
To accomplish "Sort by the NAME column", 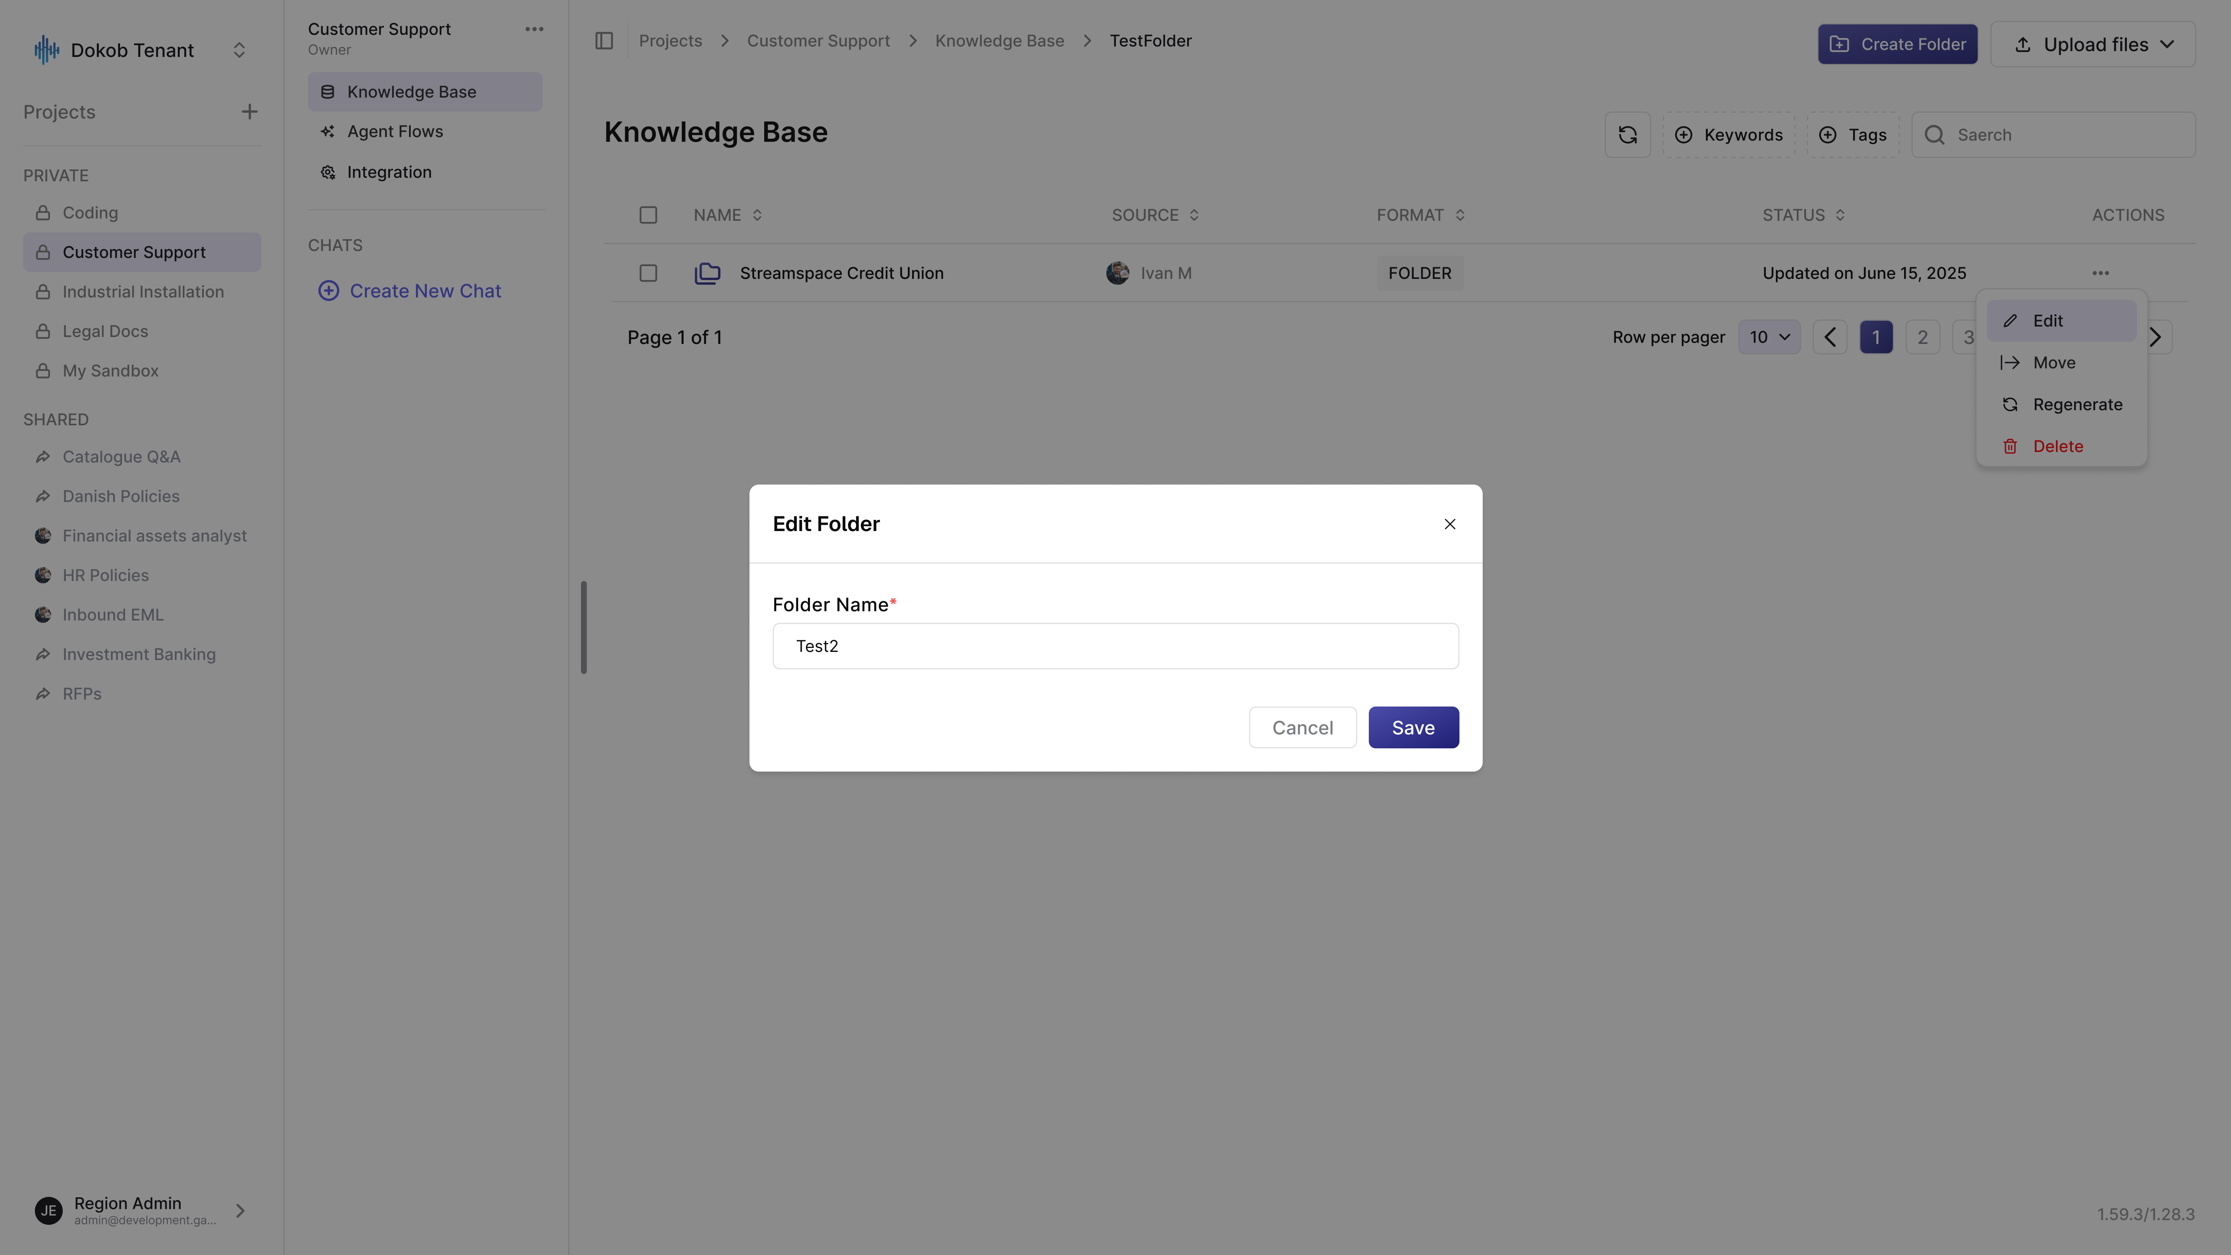I will [727, 215].
